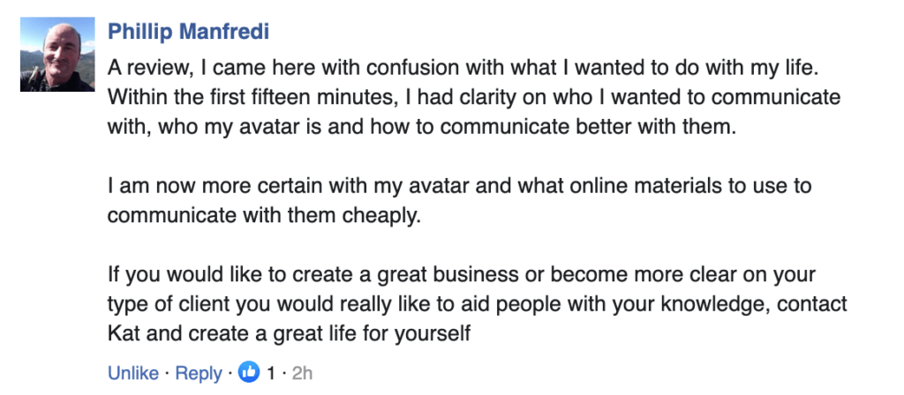Click the line starting "type of client"

point(478,305)
